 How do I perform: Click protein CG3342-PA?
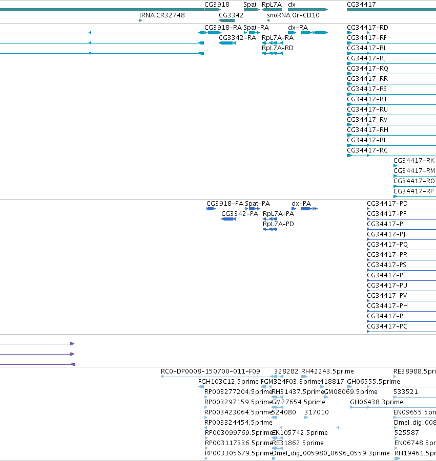click(240, 214)
